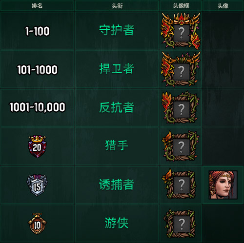
Task: Click the 守护者 title text
Action: click(117, 30)
